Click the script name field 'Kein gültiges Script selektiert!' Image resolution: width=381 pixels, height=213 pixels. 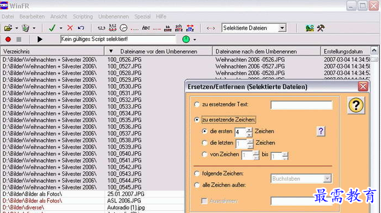point(118,39)
